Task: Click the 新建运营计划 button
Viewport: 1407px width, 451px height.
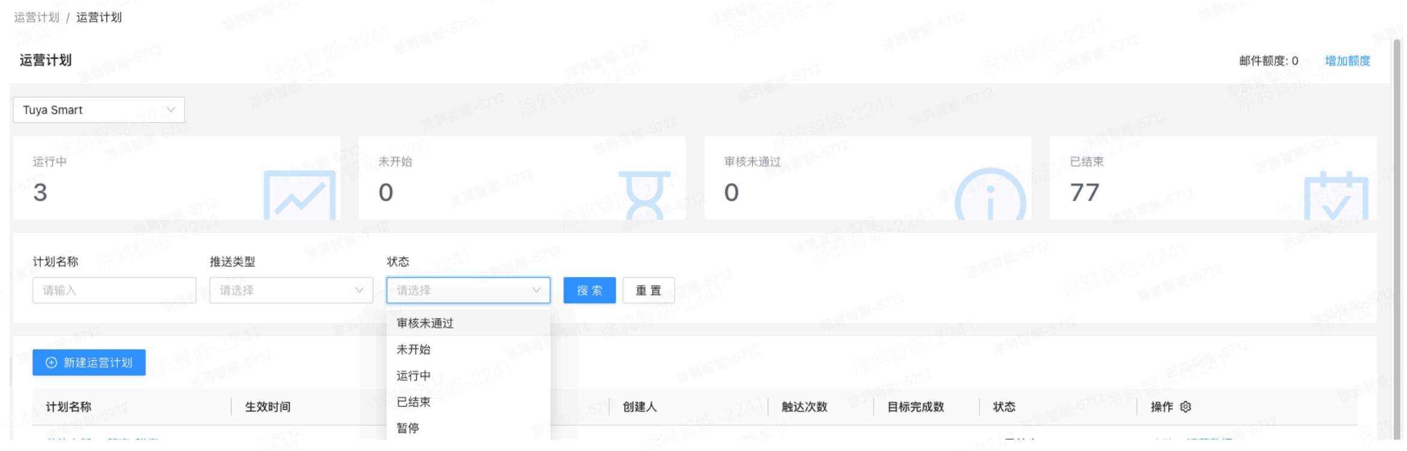Action: (x=89, y=363)
